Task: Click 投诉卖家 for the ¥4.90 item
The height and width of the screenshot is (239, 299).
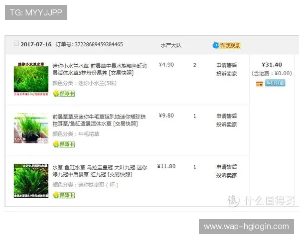Action: pyautogui.click(x=227, y=74)
